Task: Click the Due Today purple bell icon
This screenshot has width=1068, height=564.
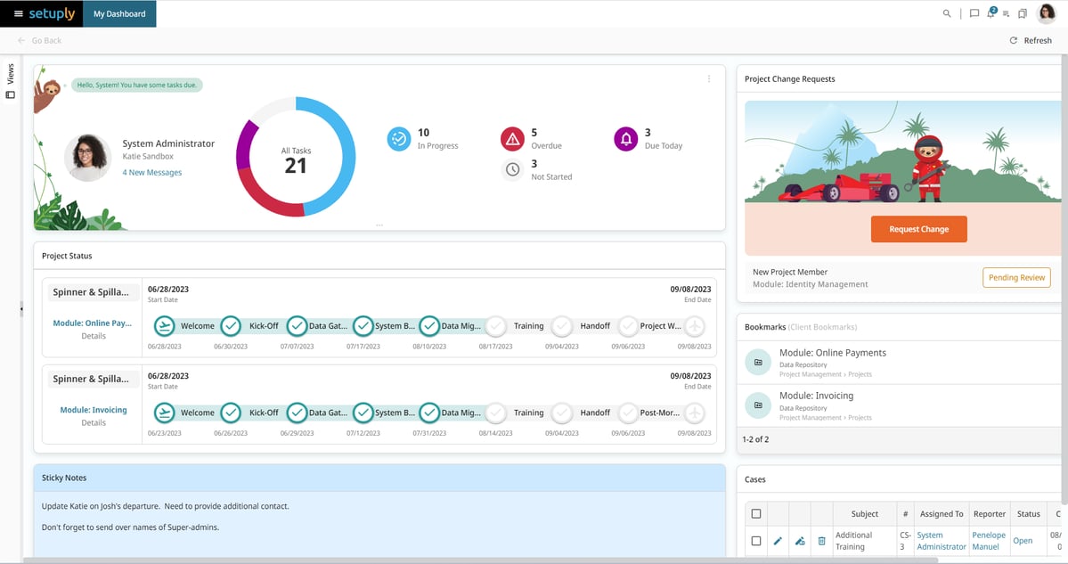Action: pyautogui.click(x=626, y=139)
